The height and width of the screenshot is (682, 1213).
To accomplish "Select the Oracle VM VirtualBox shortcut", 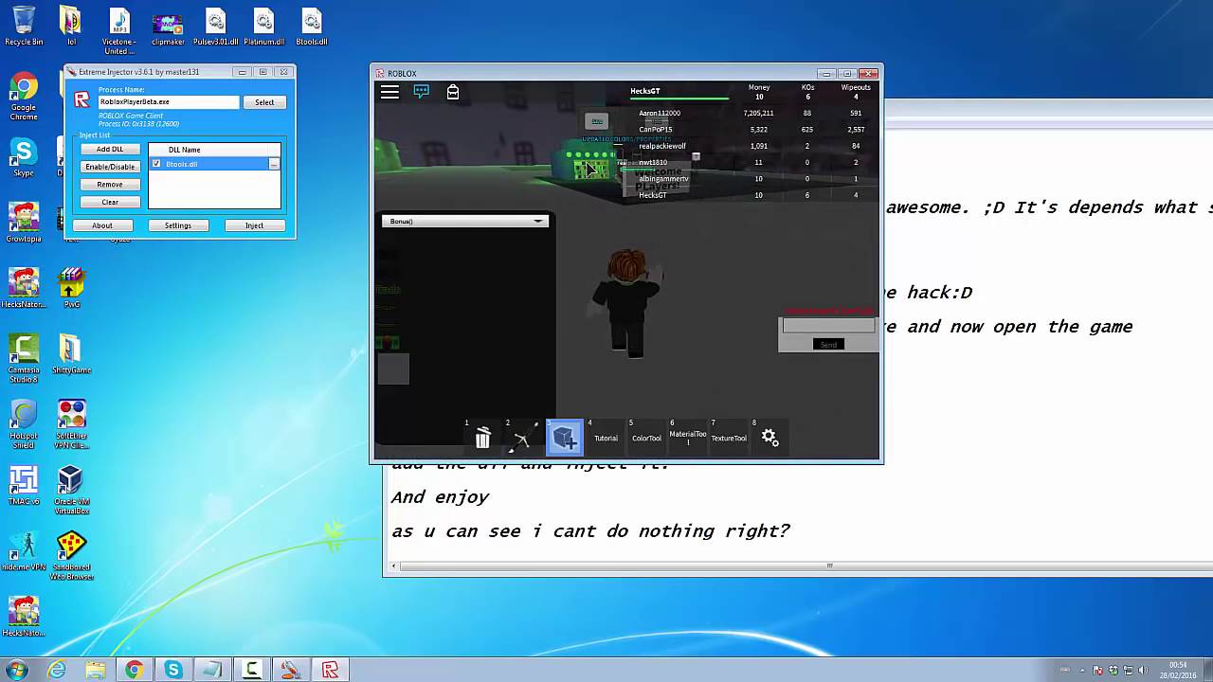I will point(71,490).
